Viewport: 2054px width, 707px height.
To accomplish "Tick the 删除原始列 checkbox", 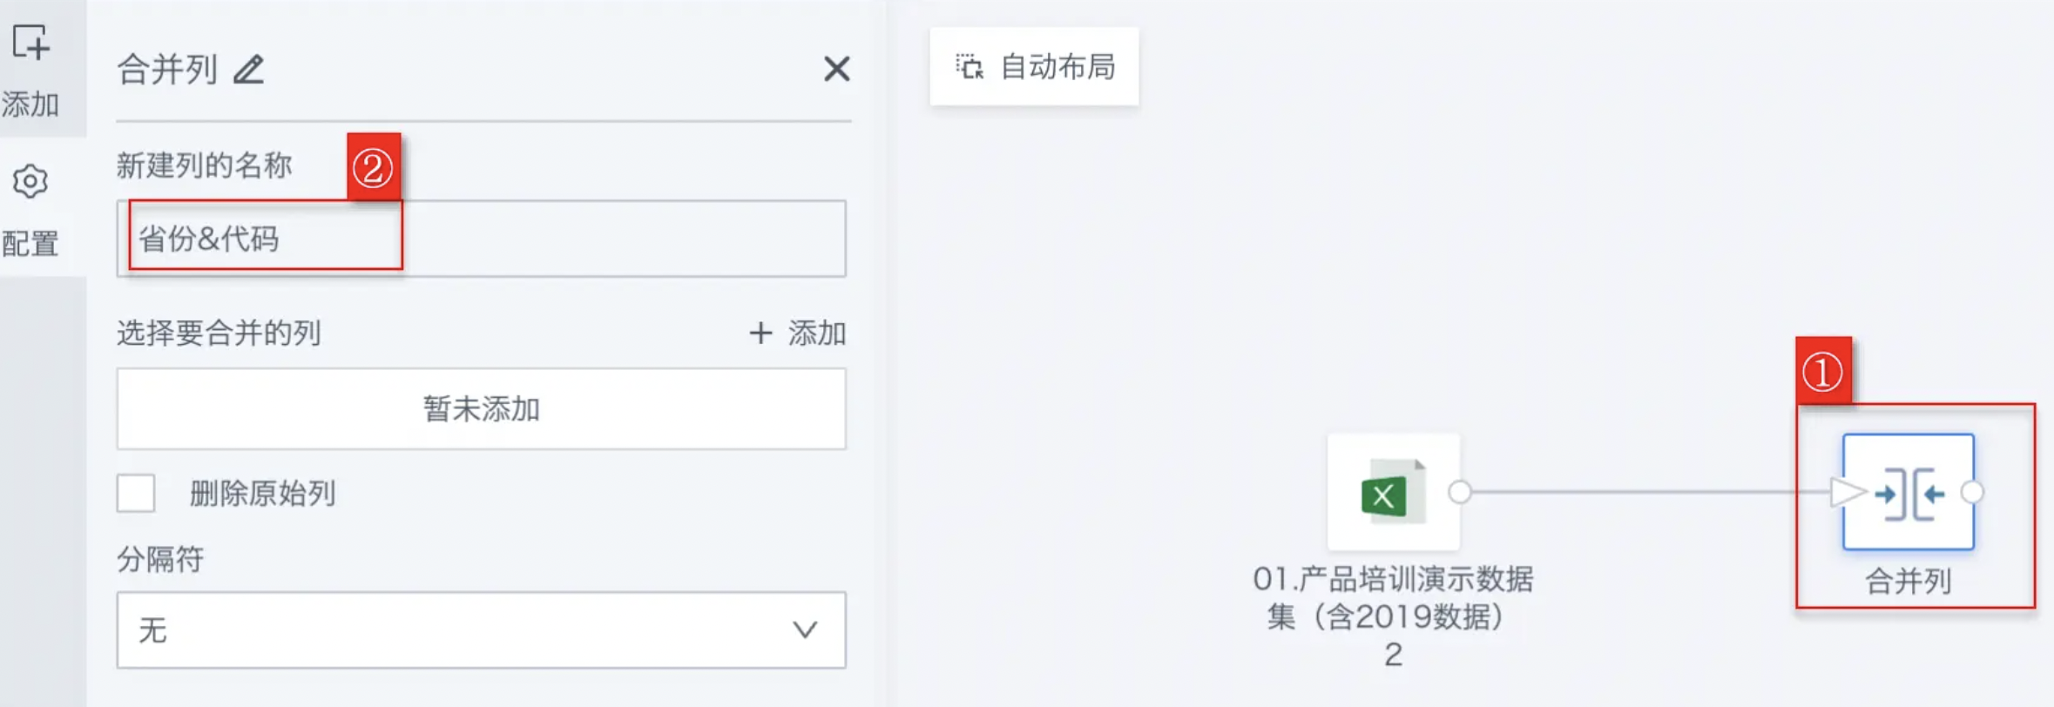I will coord(136,493).
